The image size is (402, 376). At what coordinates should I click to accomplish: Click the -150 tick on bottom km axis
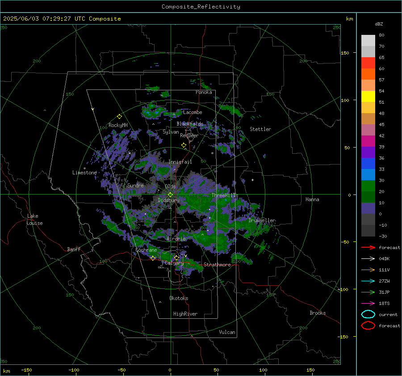click(26, 370)
